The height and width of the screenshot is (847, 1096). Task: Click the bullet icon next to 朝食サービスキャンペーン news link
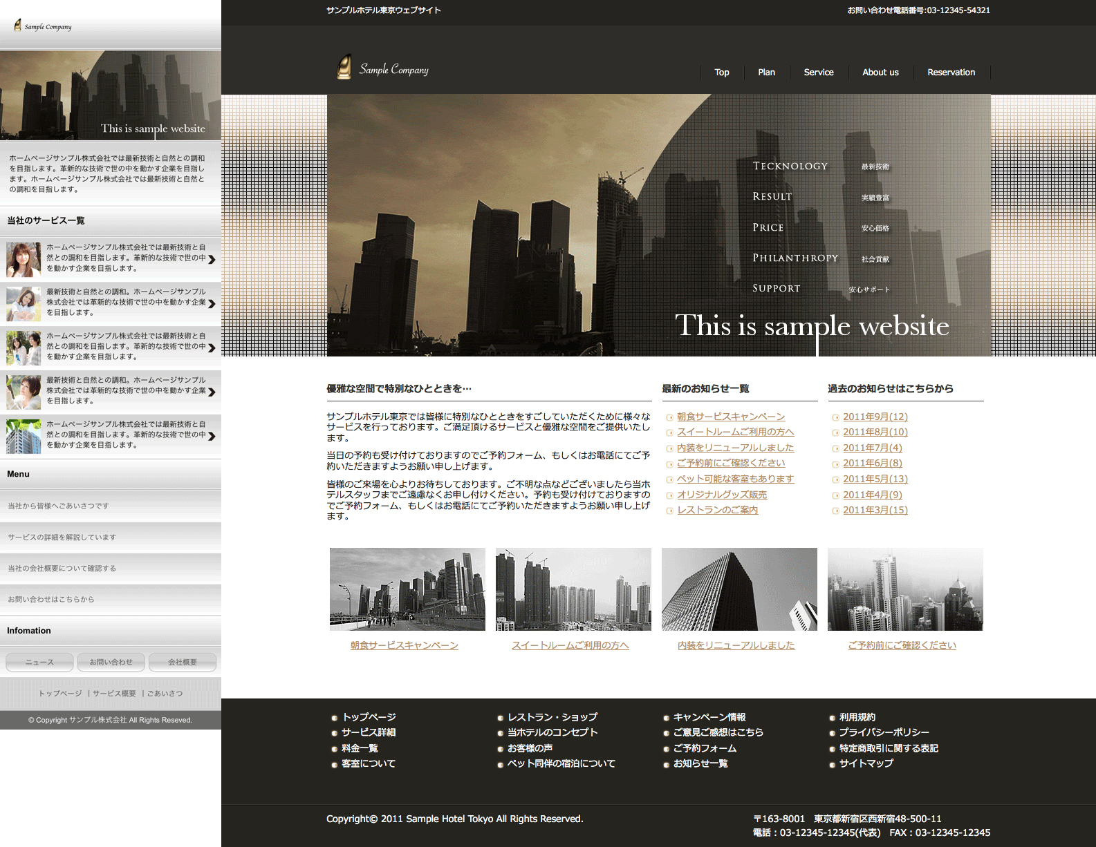pos(669,417)
